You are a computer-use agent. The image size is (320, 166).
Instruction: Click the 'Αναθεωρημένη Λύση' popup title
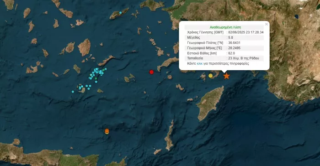pyautogui.click(x=225, y=27)
